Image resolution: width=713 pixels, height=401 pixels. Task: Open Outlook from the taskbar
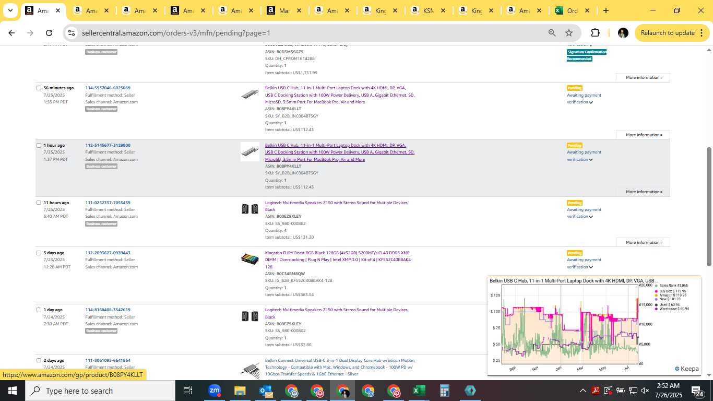pos(265,391)
